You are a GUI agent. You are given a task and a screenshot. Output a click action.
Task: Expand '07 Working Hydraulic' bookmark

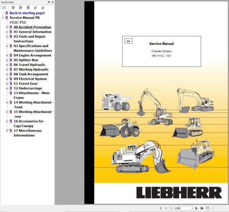point(7,70)
